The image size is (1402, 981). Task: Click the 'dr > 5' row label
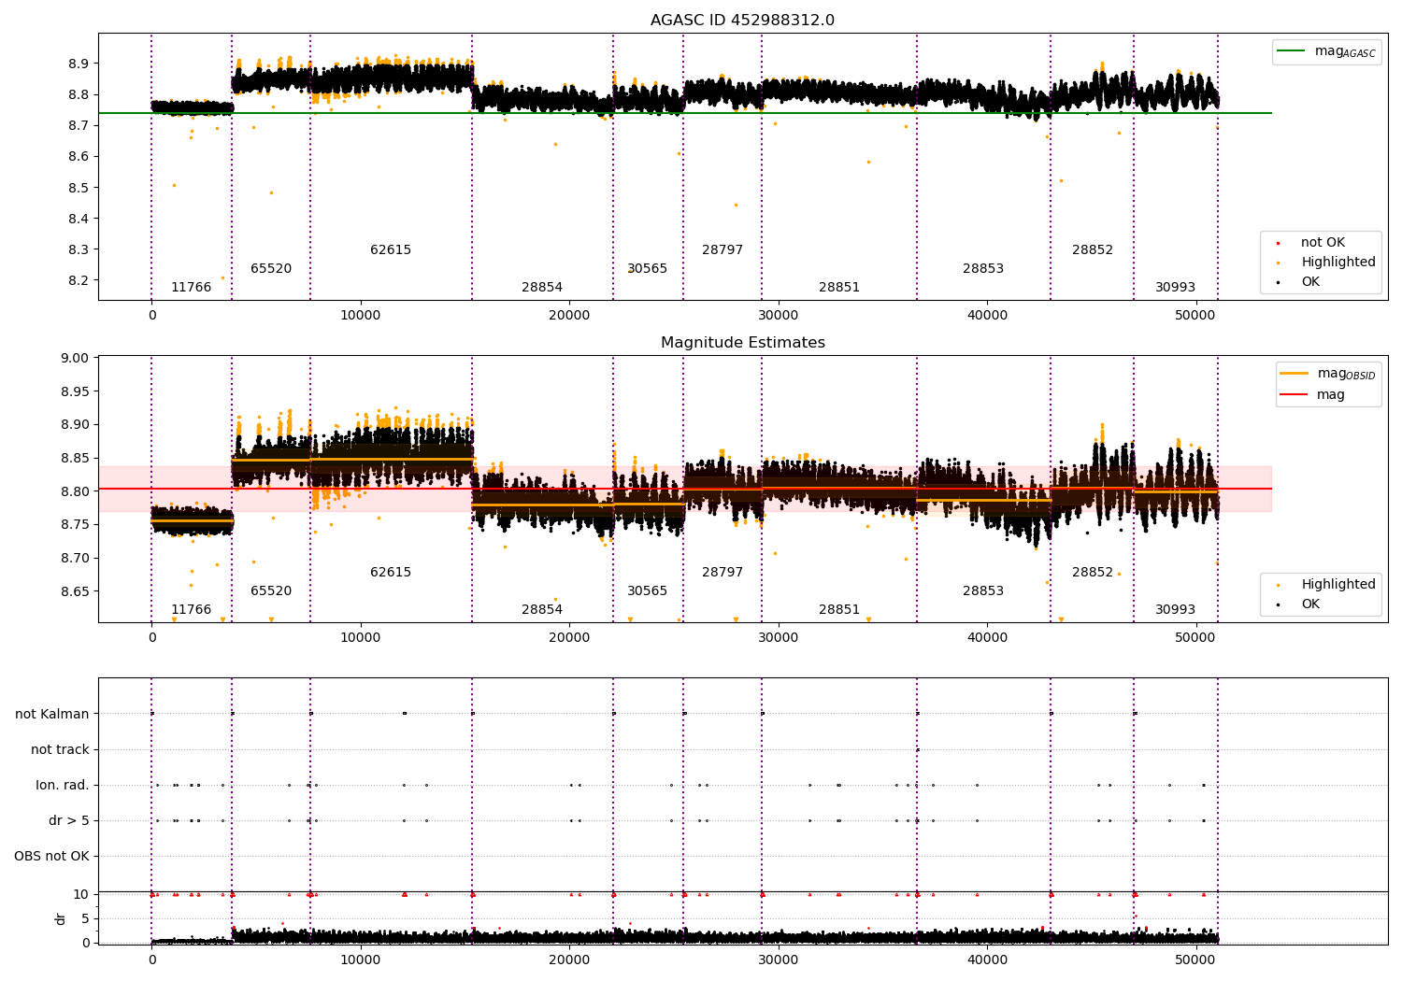coord(69,821)
